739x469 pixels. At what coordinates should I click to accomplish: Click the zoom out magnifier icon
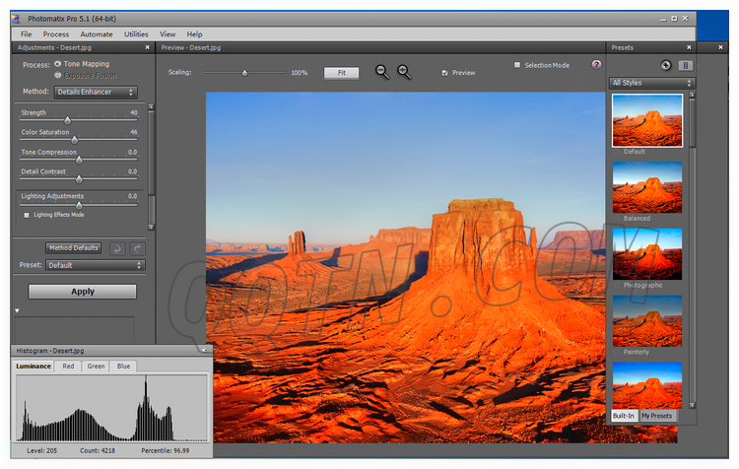(382, 72)
